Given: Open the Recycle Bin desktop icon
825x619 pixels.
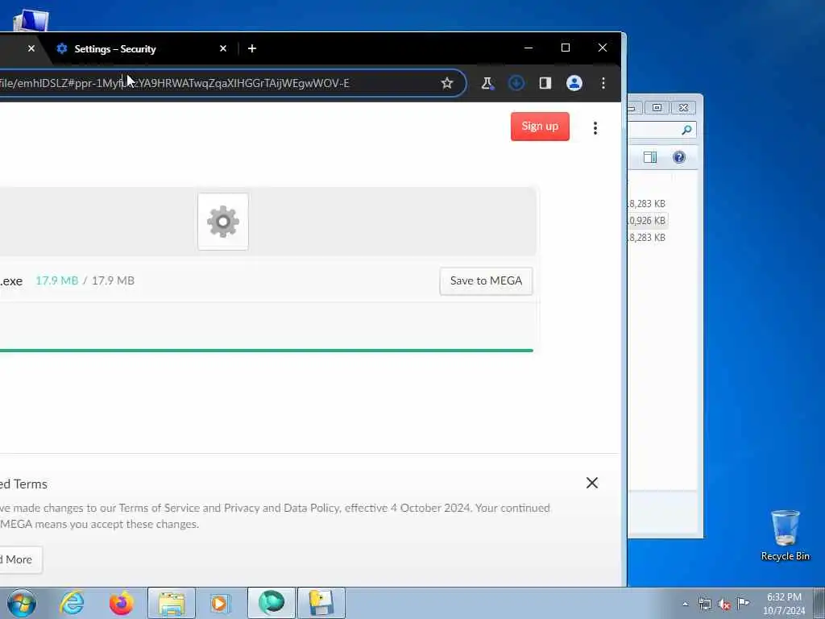Looking at the screenshot, I should (x=785, y=535).
